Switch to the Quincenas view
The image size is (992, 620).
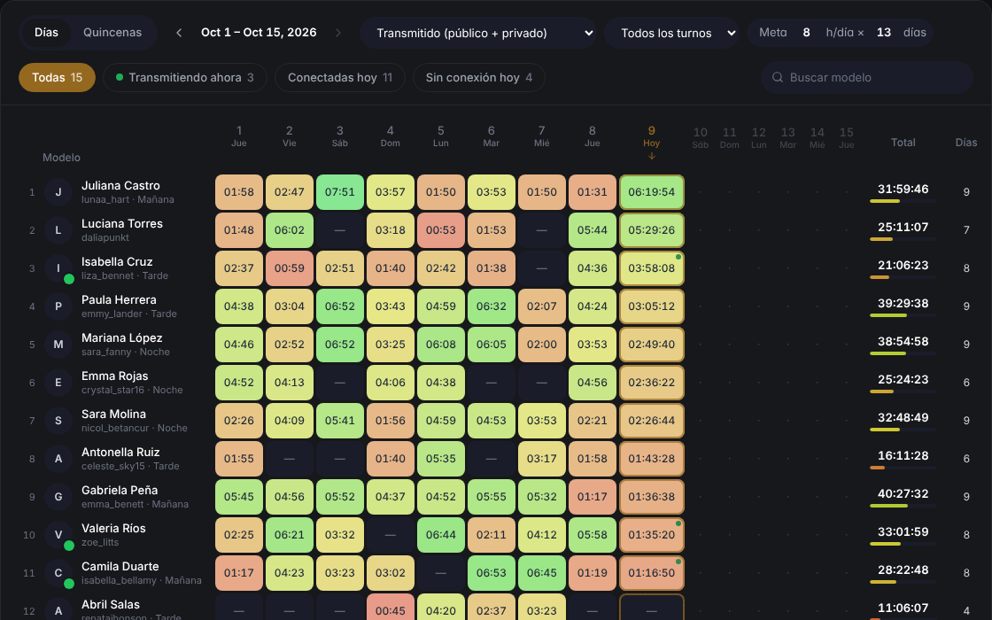(112, 33)
